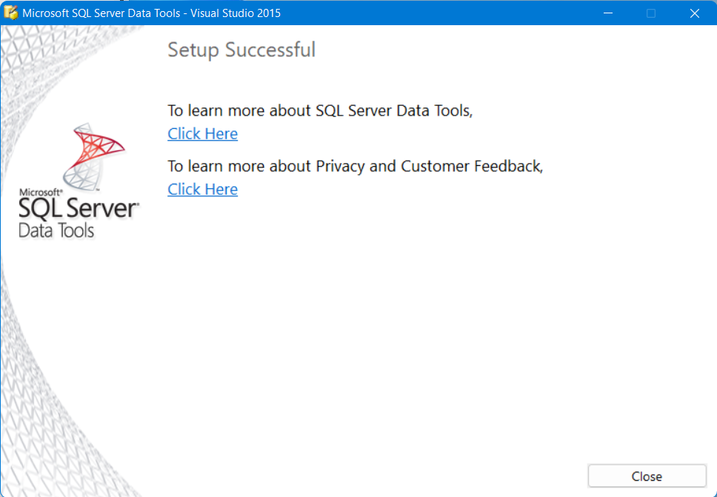Click text 'To learn more about SQL Server Data Tools,'
Screen dimensions: 717x497
coord(320,110)
